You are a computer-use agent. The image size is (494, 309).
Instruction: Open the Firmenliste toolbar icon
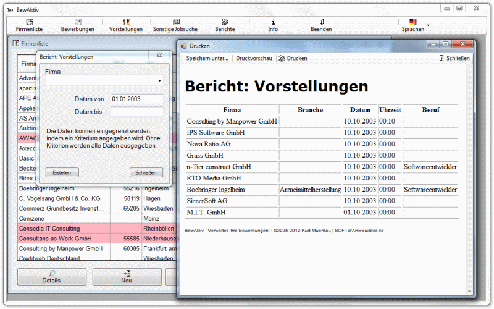pos(29,22)
